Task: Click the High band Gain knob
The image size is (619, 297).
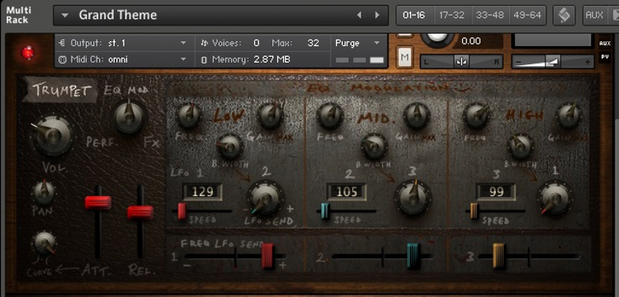Action: pyautogui.click(x=569, y=115)
